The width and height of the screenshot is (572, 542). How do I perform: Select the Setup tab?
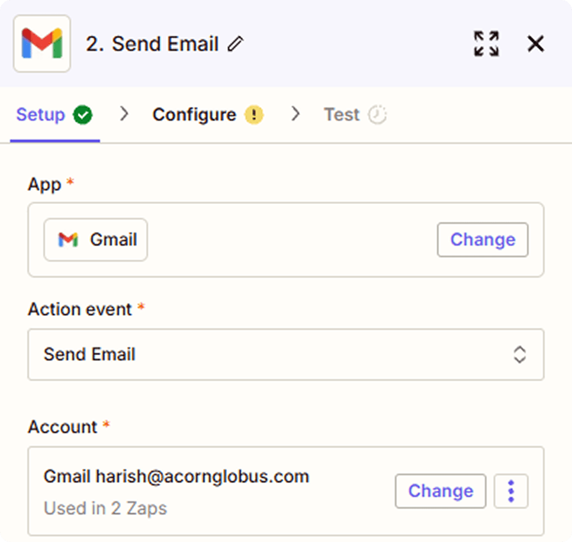click(x=40, y=114)
